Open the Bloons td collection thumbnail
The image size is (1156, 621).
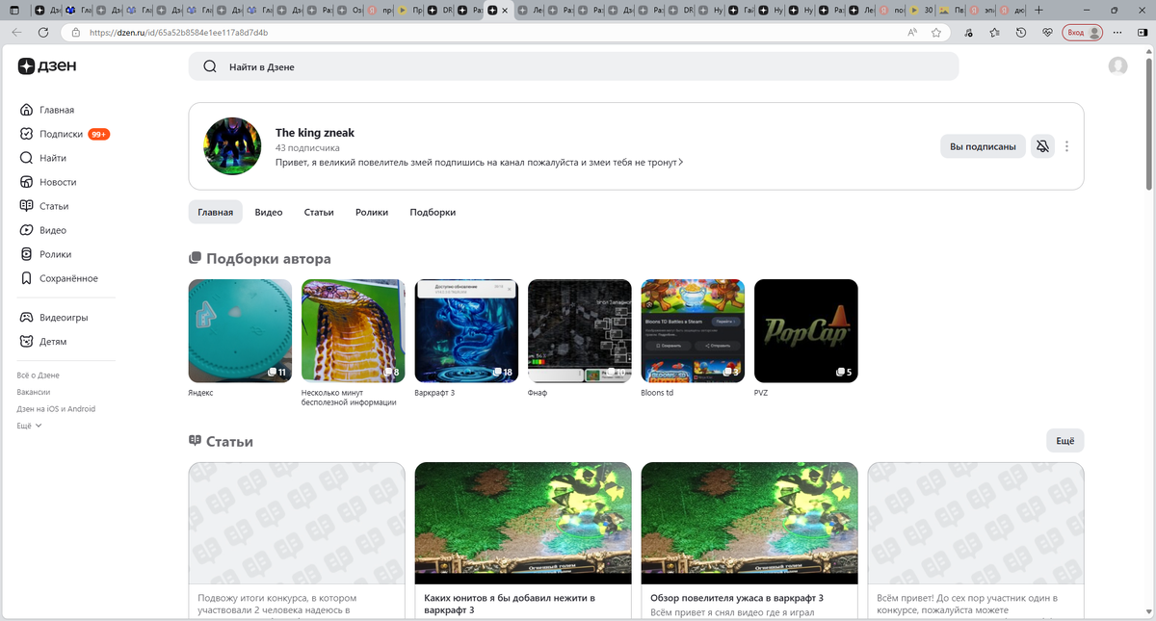click(x=693, y=330)
